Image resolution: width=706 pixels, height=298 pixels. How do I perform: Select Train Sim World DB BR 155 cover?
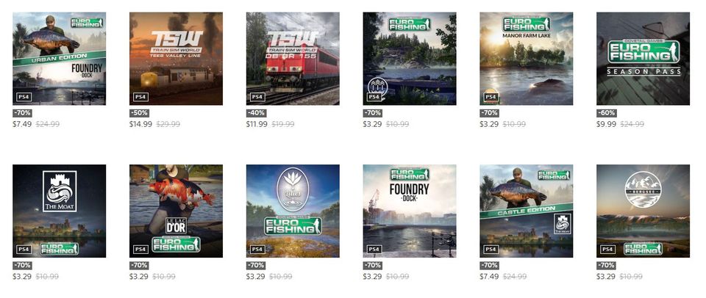pyautogui.click(x=293, y=59)
